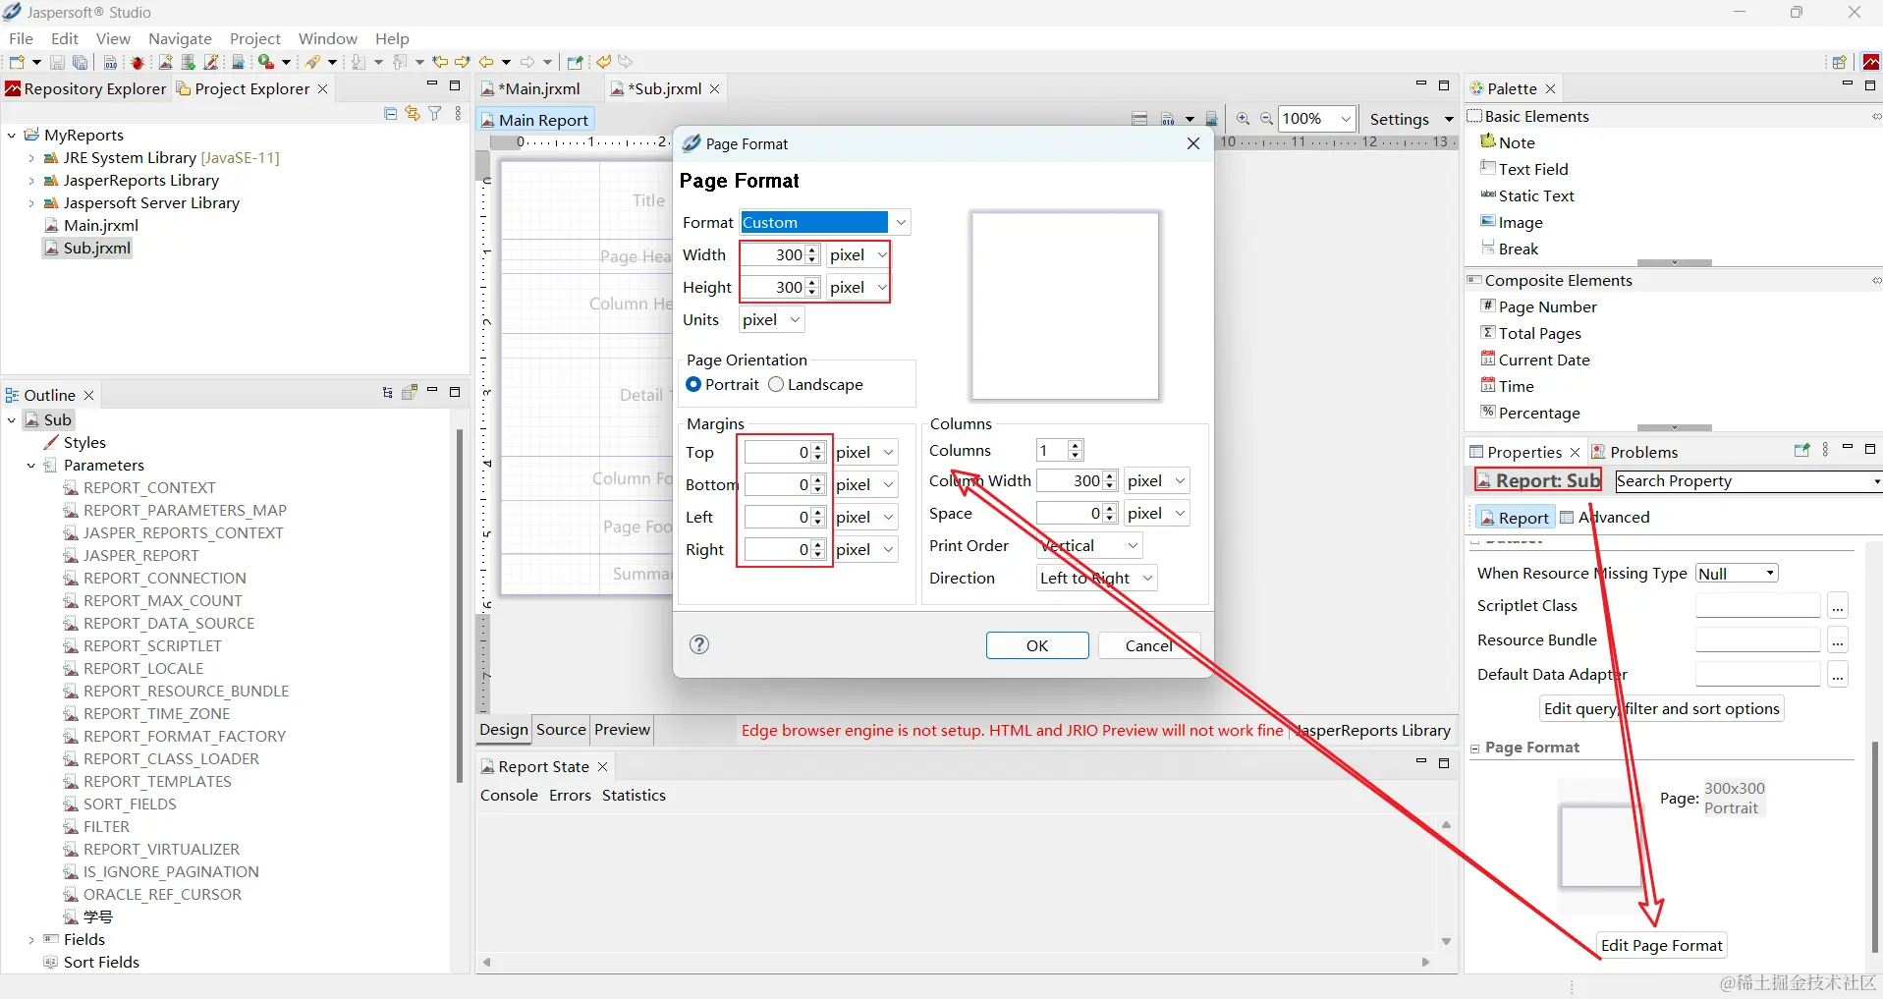Click OK in Page Format dialog

coord(1037,645)
